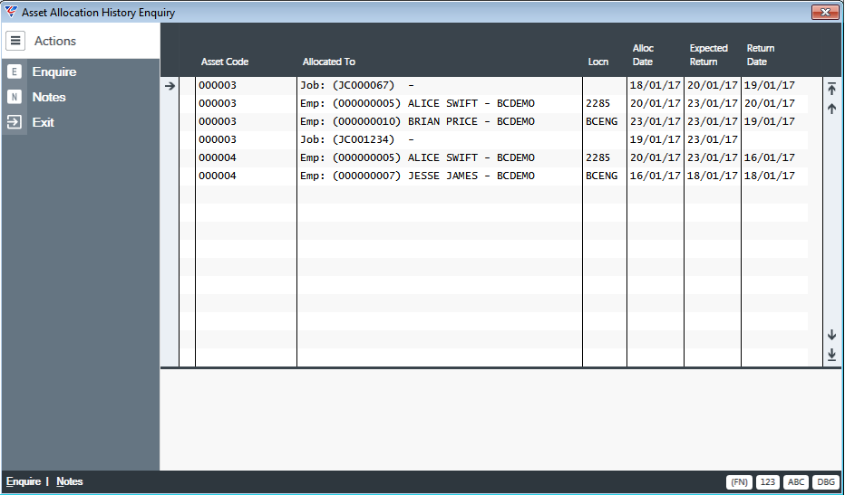Toggle the (FN) status indicator
Viewport: 845px width, 495px height.
click(739, 482)
